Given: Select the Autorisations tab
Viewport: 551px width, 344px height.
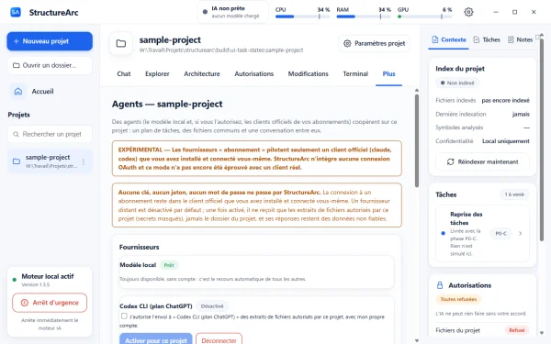Looking at the screenshot, I should 254,73.
